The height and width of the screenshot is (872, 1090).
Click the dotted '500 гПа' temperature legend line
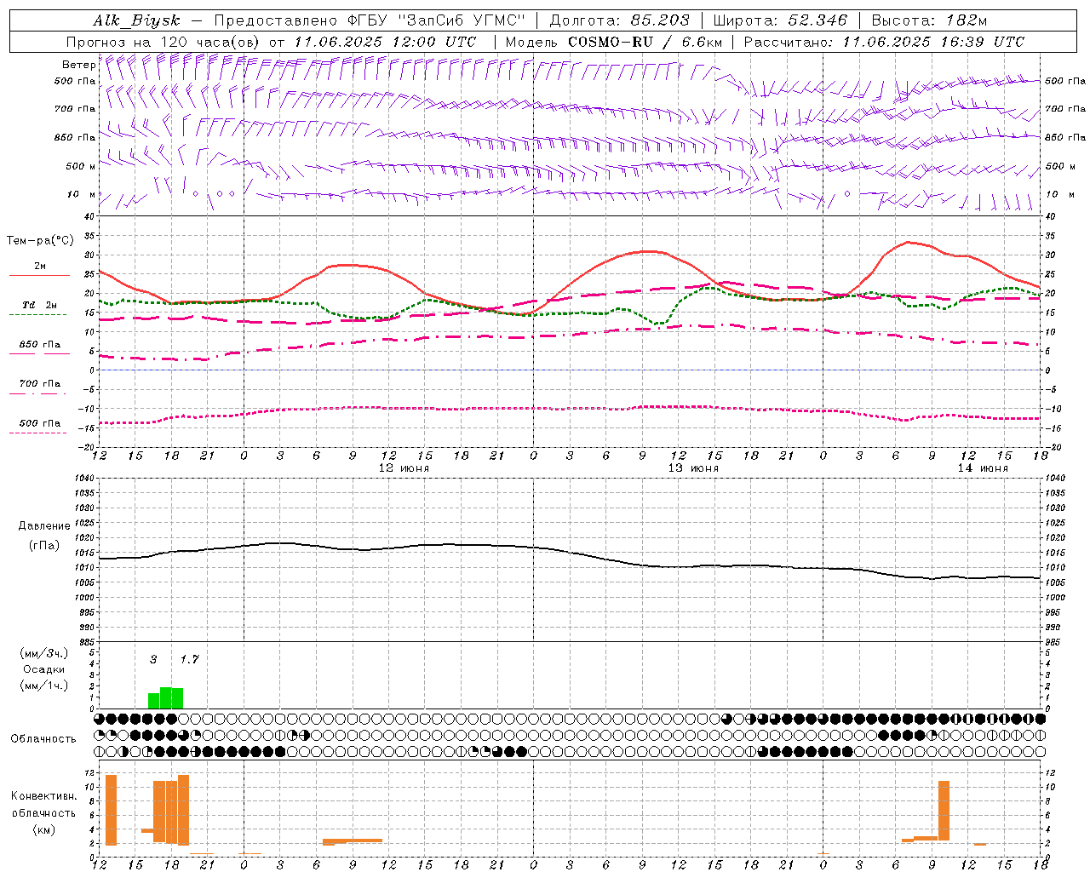pos(38,433)
